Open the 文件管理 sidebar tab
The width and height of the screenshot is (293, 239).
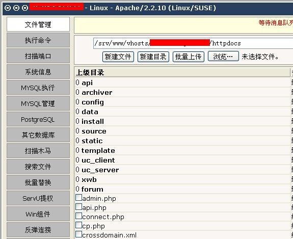pos(38,24)
